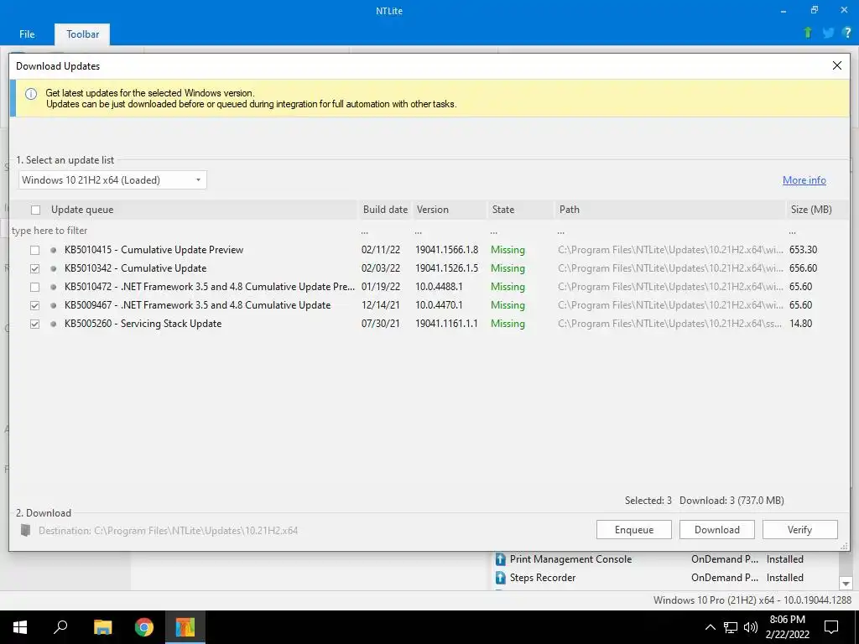This screenshot has width=859, height=644.
Task: Click the Version filter cell
Action: (450, 231)
